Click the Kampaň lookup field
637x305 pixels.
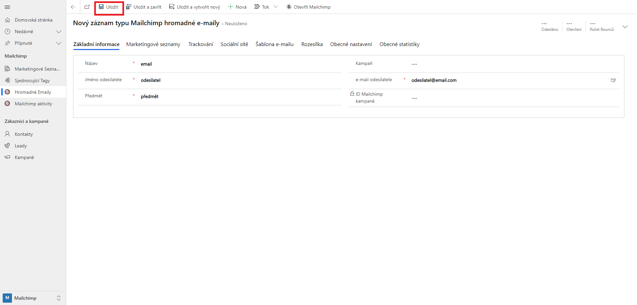point(511,64)
